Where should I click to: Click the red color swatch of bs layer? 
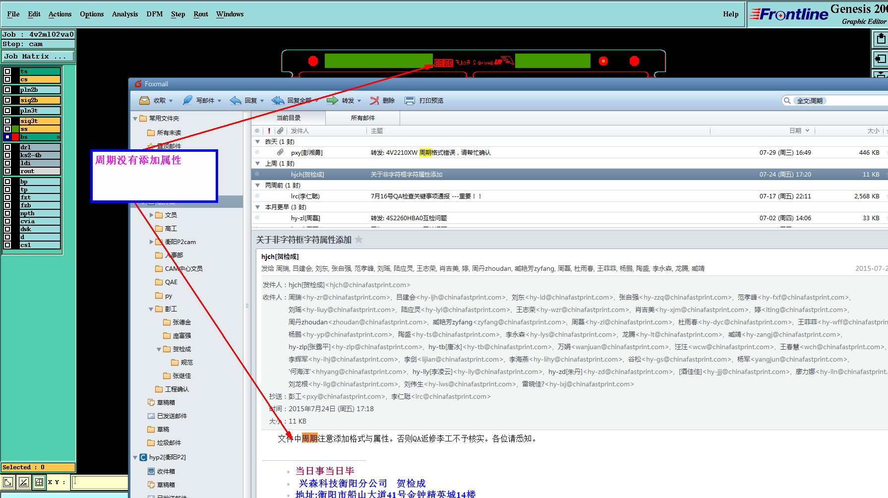point(15,137)
